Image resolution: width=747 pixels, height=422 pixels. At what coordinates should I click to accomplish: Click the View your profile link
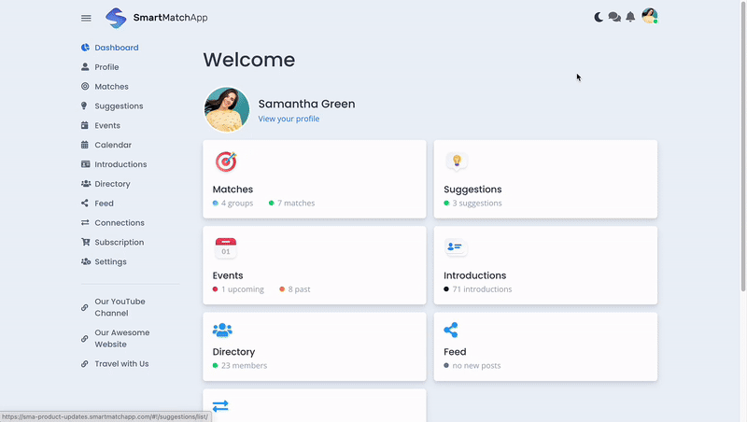[x=289, y=120]
